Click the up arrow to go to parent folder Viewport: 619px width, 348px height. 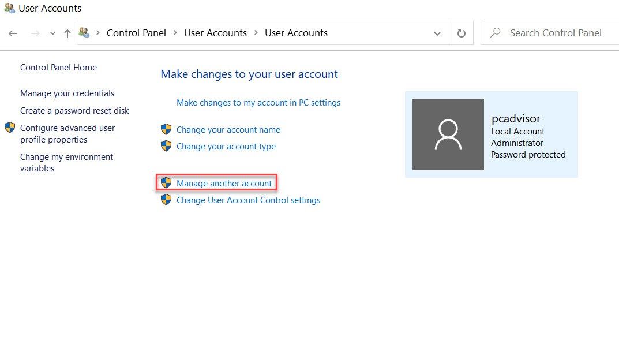point(67,33)
